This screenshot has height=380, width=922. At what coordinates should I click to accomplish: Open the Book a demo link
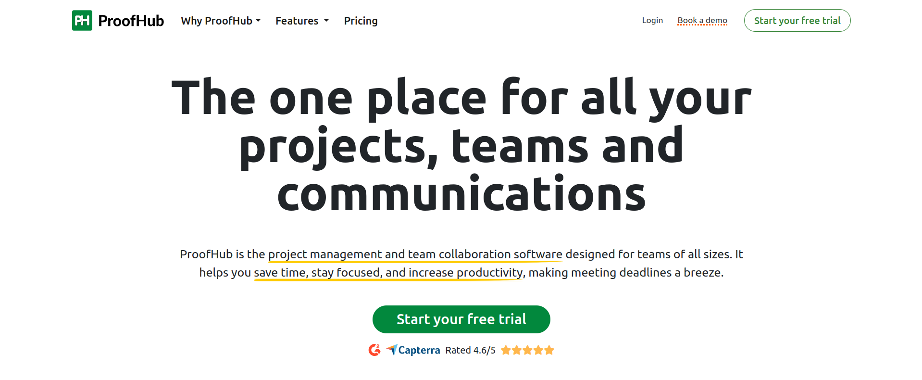(702, 20)
